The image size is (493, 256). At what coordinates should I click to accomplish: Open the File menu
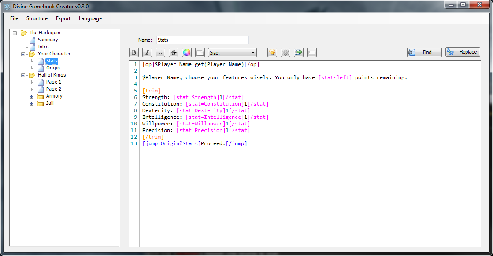tap(14, 18)
